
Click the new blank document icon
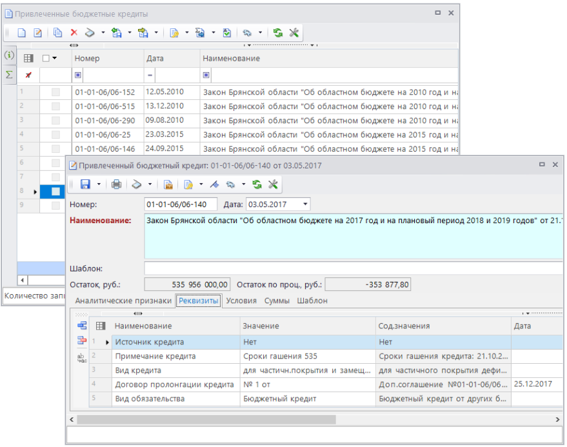tap(21, 32)
